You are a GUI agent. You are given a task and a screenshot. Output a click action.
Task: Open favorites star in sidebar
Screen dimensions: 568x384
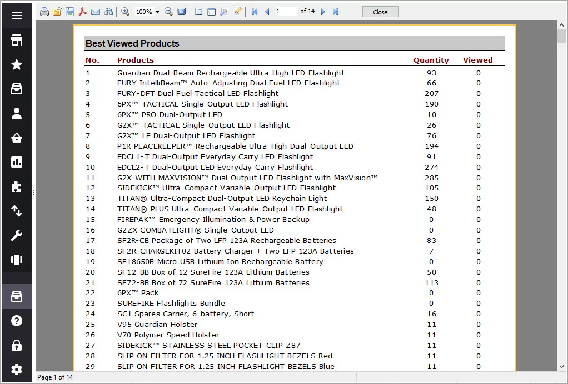point(17,65)
